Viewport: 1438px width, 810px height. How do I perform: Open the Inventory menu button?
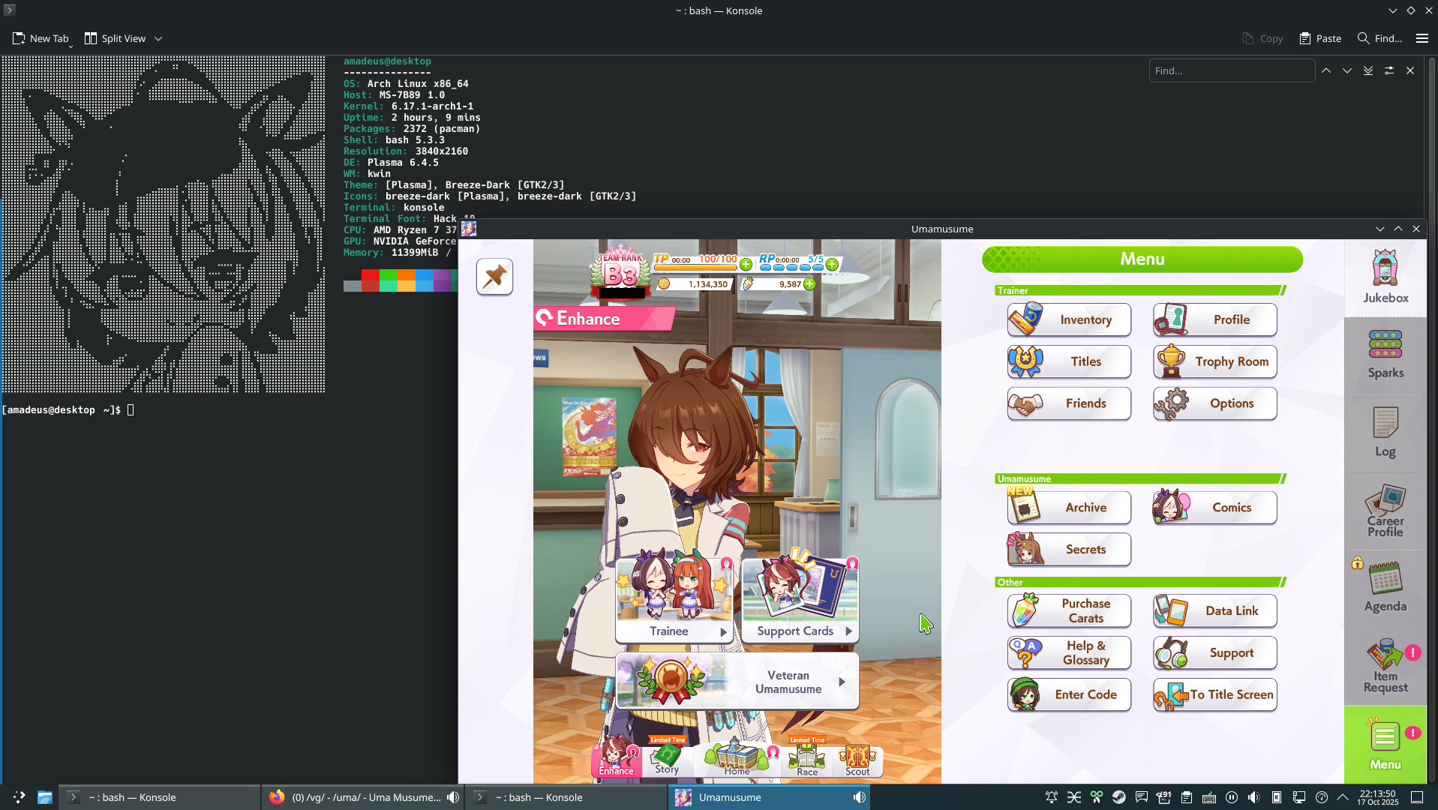pyautogui.click(x=1069, y=319)
